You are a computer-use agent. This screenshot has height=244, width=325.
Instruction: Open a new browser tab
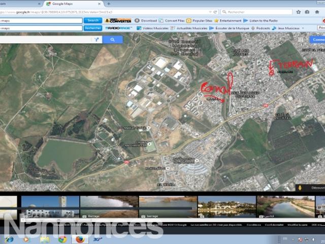(x=109, y=4)
